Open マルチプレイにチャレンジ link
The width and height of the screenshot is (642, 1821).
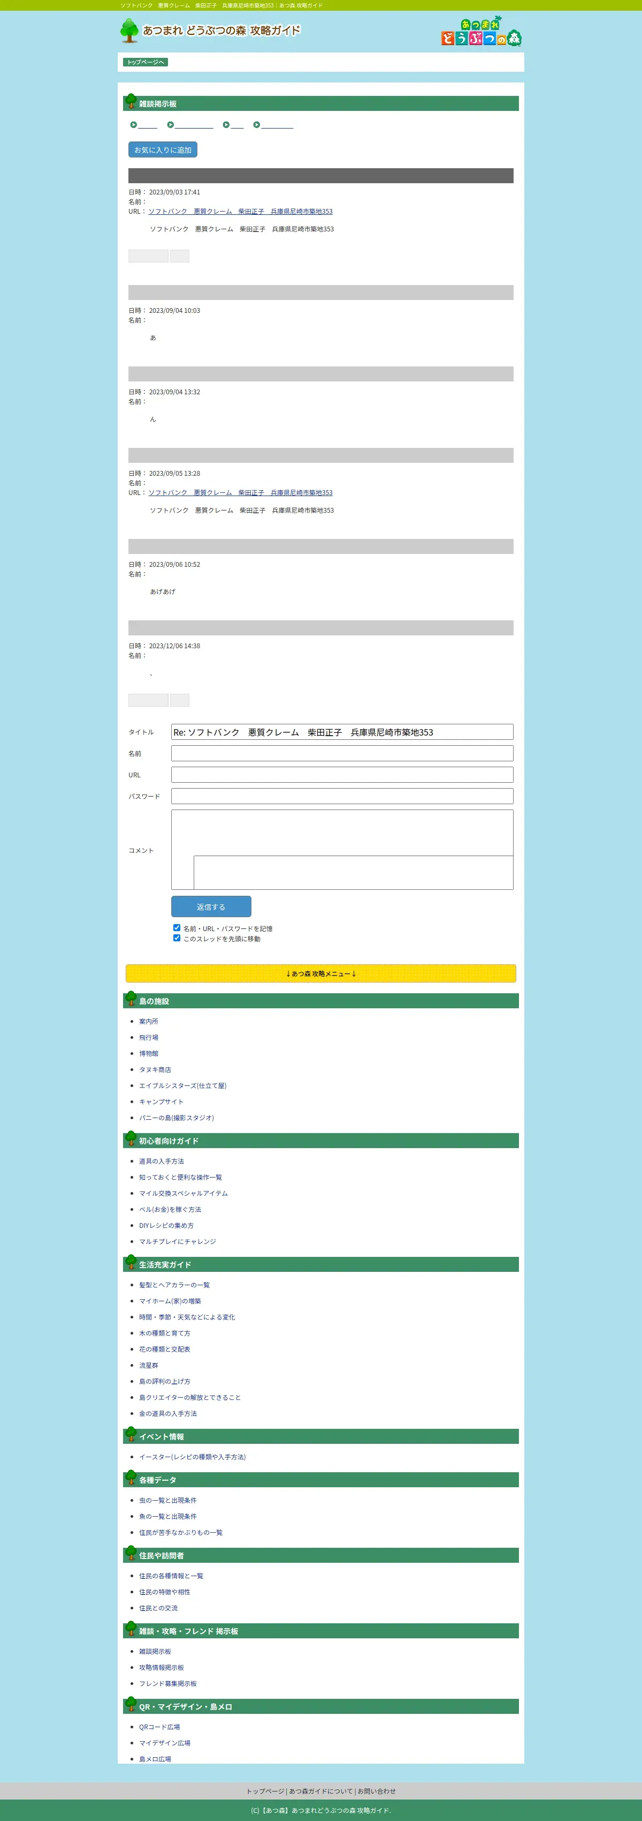[177, 1241]
